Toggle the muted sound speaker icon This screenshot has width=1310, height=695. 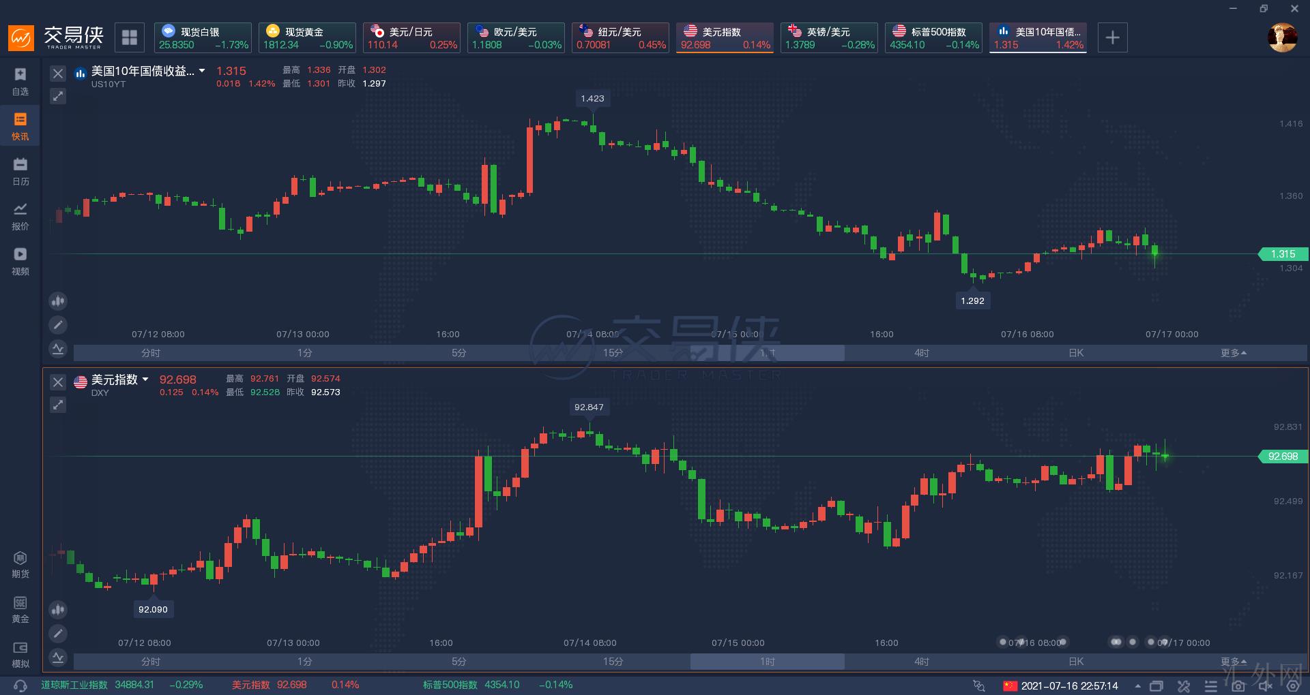[x=1266, y=686]
